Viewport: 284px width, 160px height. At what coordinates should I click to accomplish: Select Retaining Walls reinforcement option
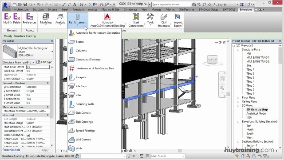pyautogui.click(x=94, y=104)
